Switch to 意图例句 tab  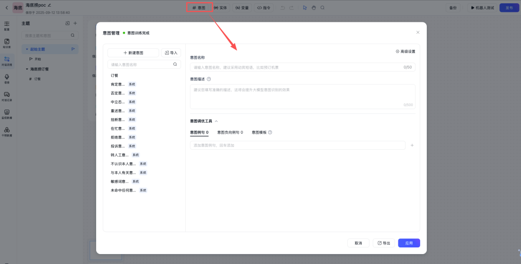coord(199,132)
